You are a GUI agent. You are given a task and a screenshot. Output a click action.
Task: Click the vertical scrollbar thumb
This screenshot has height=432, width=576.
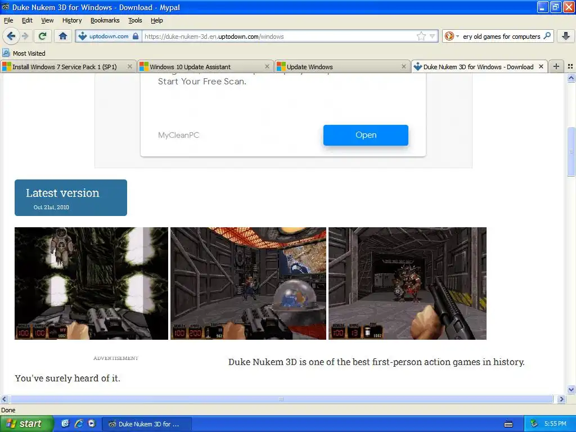pyautogui.click(x=571, y=152)
